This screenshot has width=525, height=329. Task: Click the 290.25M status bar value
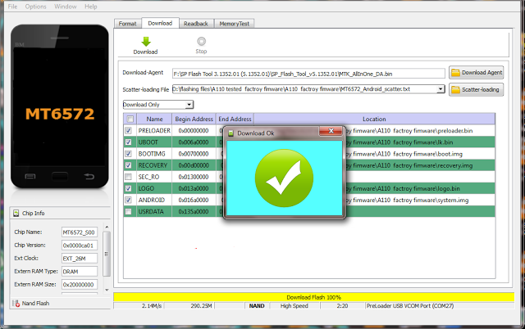click(201, 305)
